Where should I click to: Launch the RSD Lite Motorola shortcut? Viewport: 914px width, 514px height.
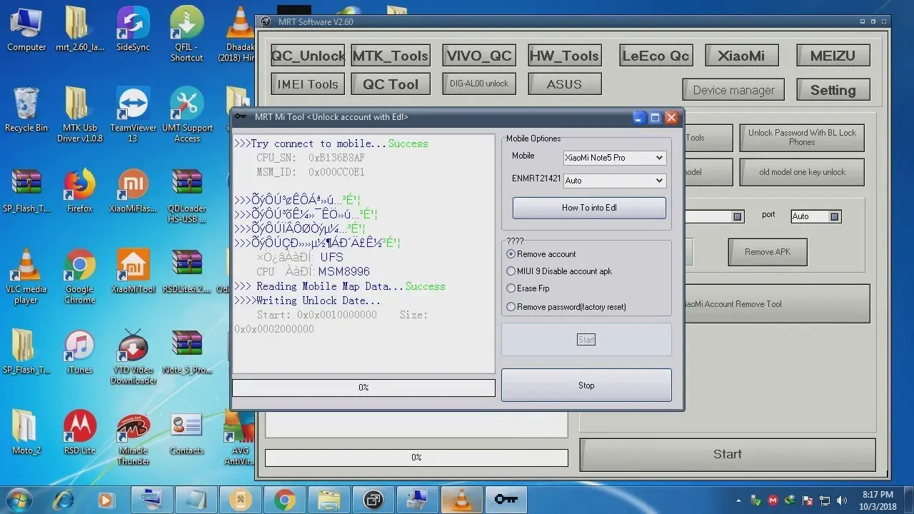(x=80, y=433)
